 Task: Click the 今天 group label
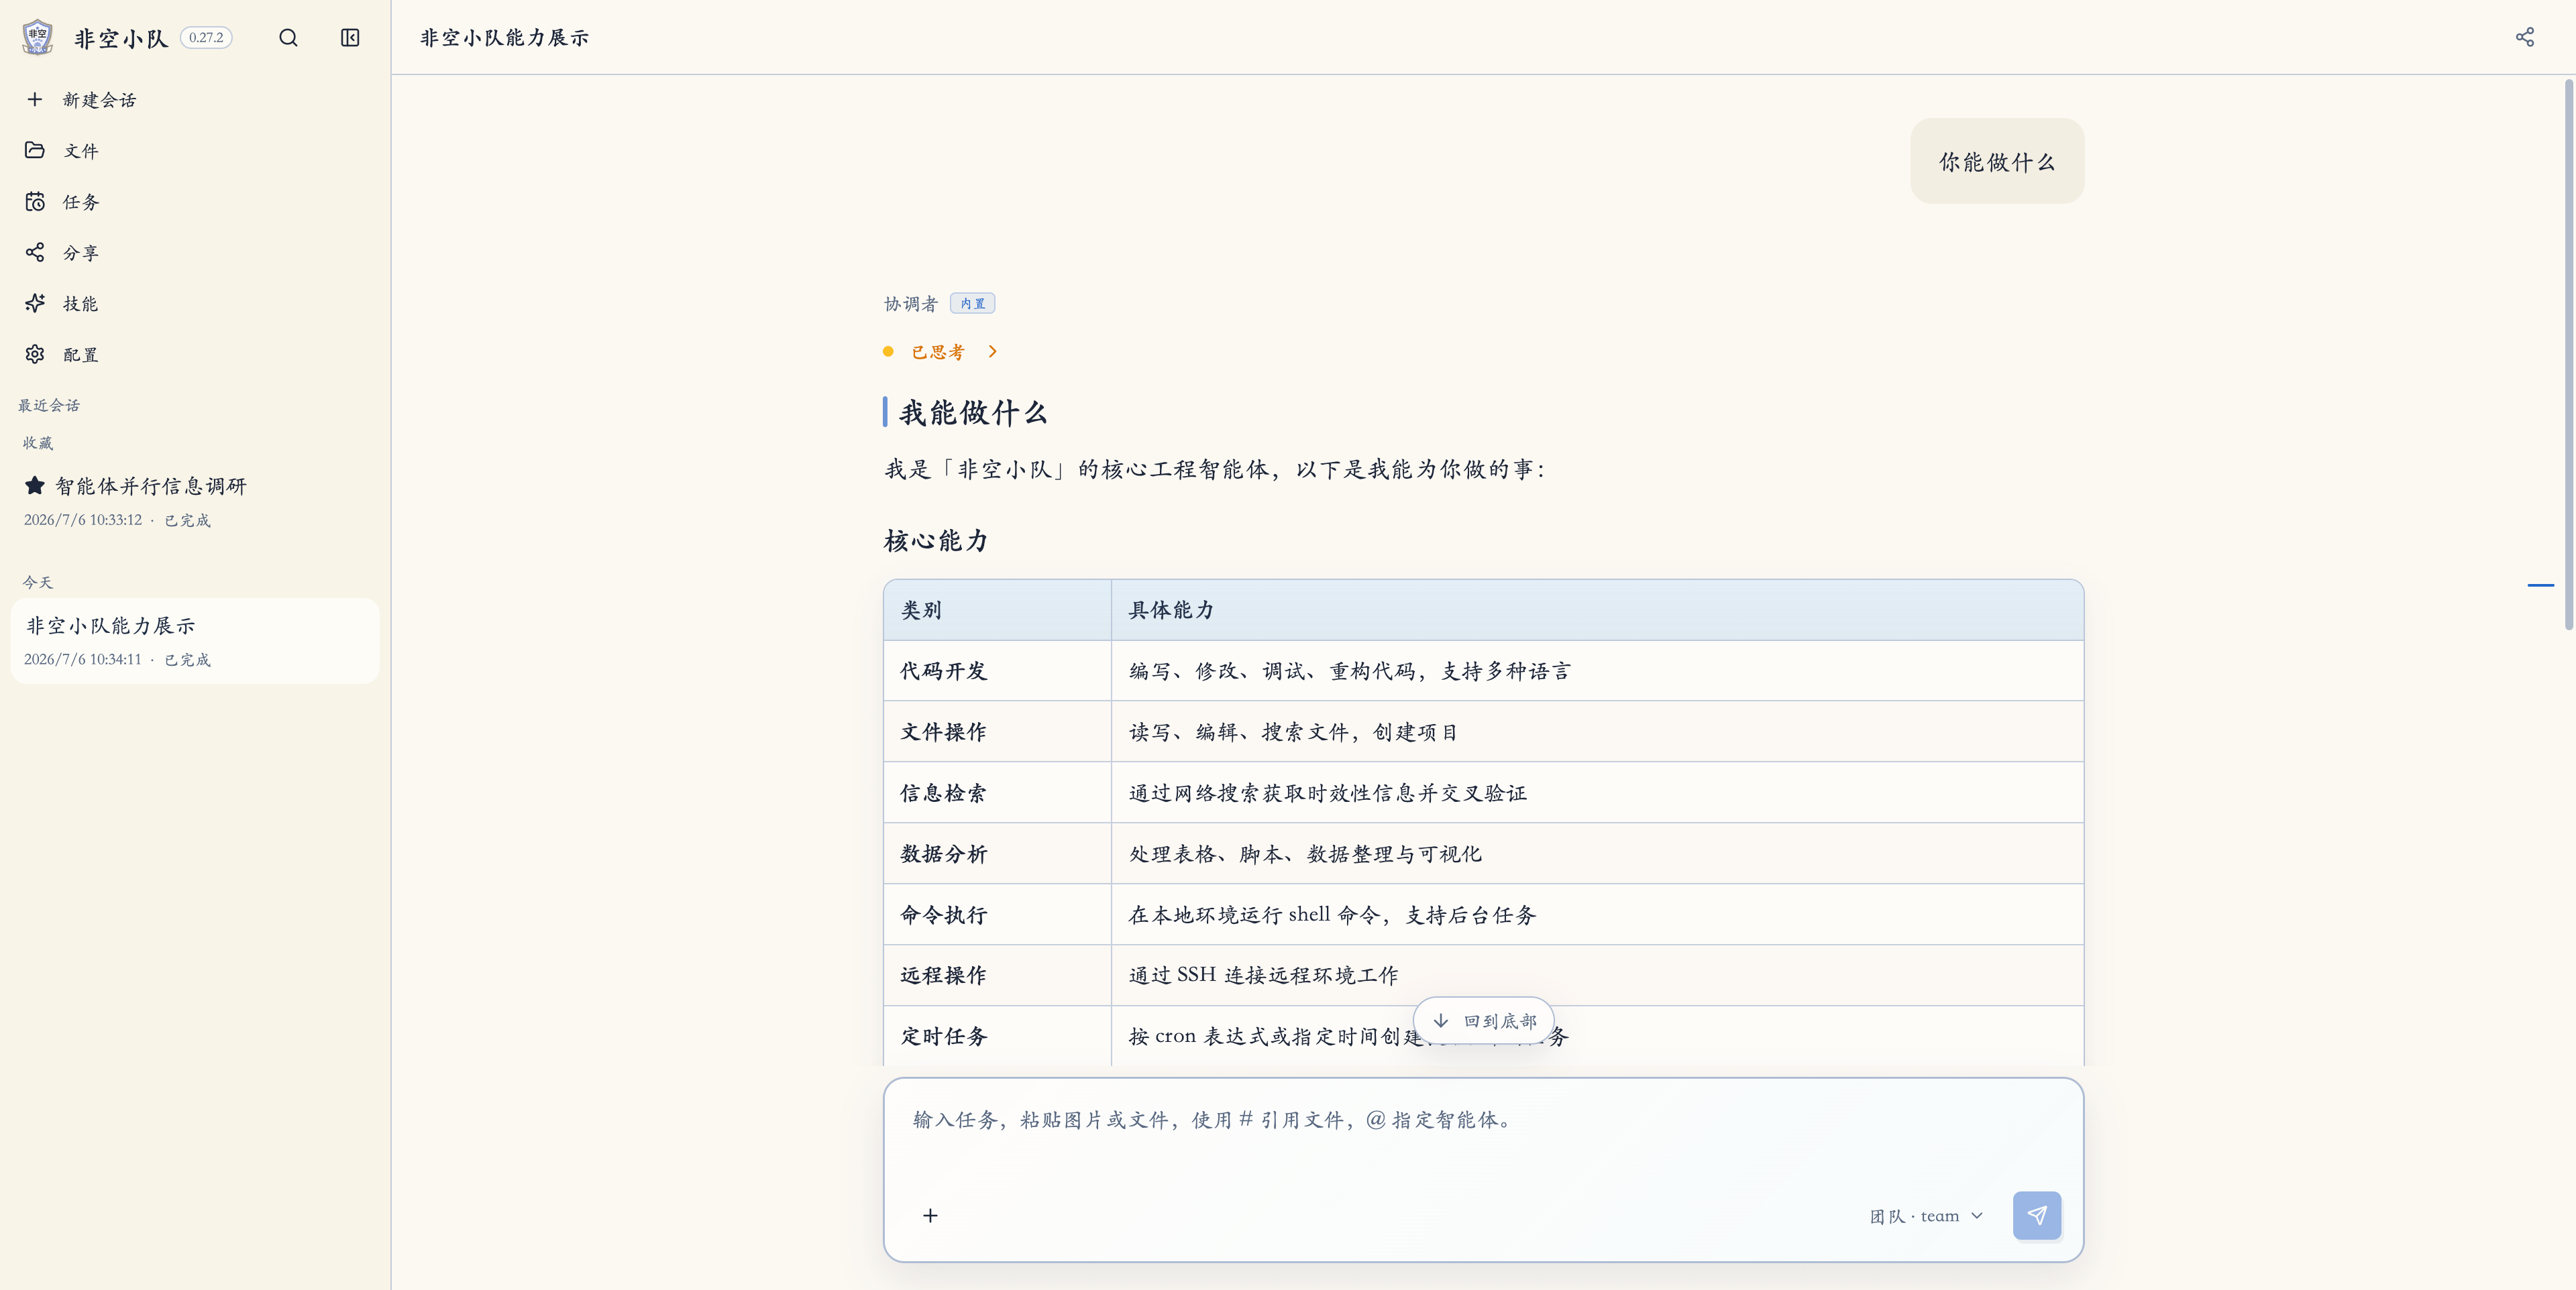(x=38, y=581)
